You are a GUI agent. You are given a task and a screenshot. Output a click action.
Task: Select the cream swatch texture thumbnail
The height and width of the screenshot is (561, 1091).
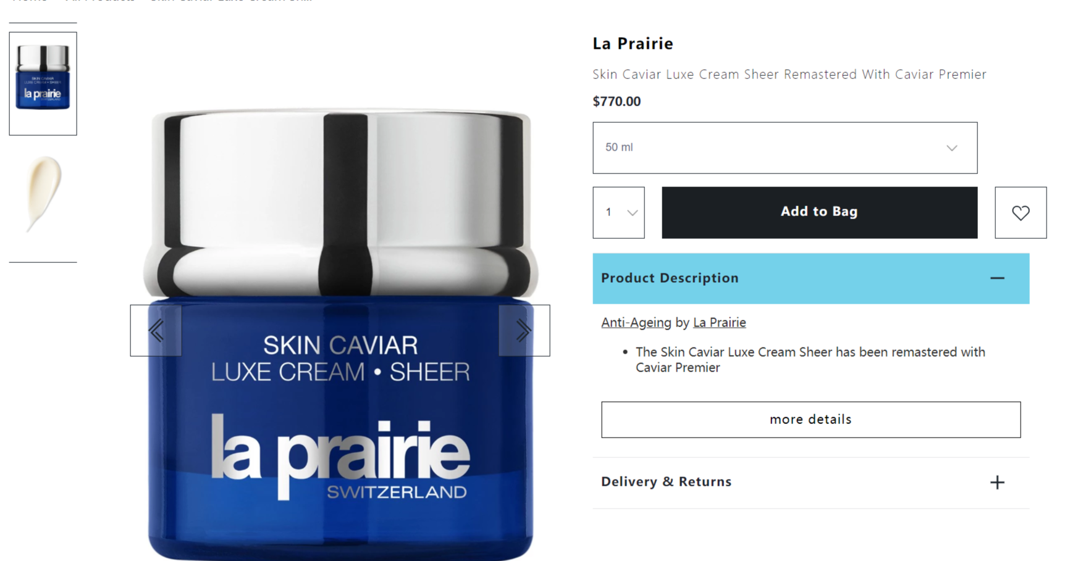click(43, 194)
